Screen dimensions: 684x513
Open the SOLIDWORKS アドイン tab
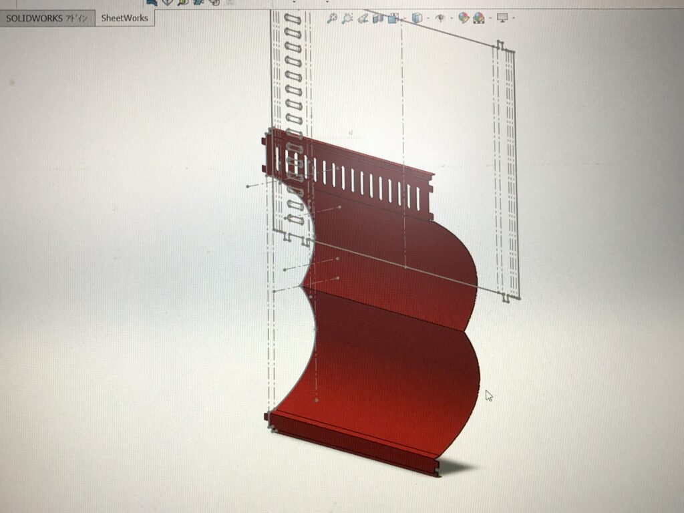point(47,18)
